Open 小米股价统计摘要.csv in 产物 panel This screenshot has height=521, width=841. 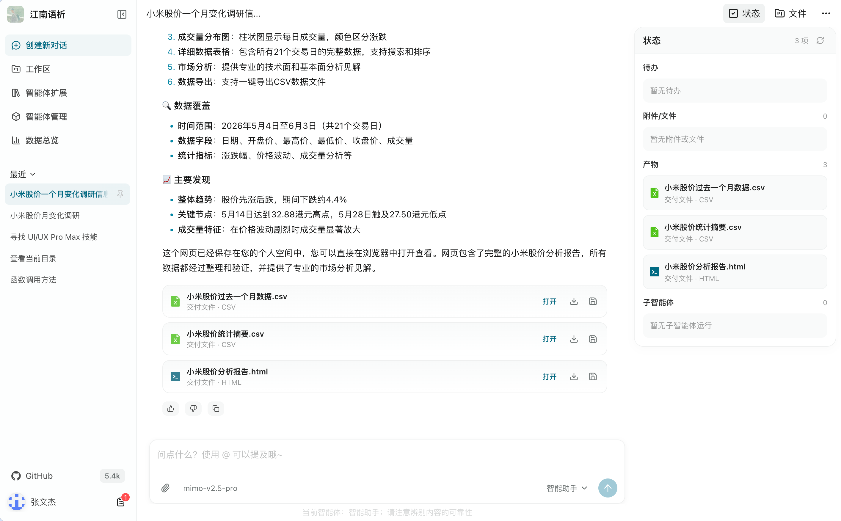point(735,233)
